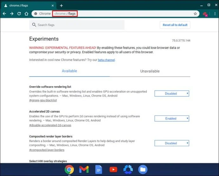Viewport: 219px width, 176px height.
Task: Click the magnifier icon in Search flags
Action: [34, 25]
